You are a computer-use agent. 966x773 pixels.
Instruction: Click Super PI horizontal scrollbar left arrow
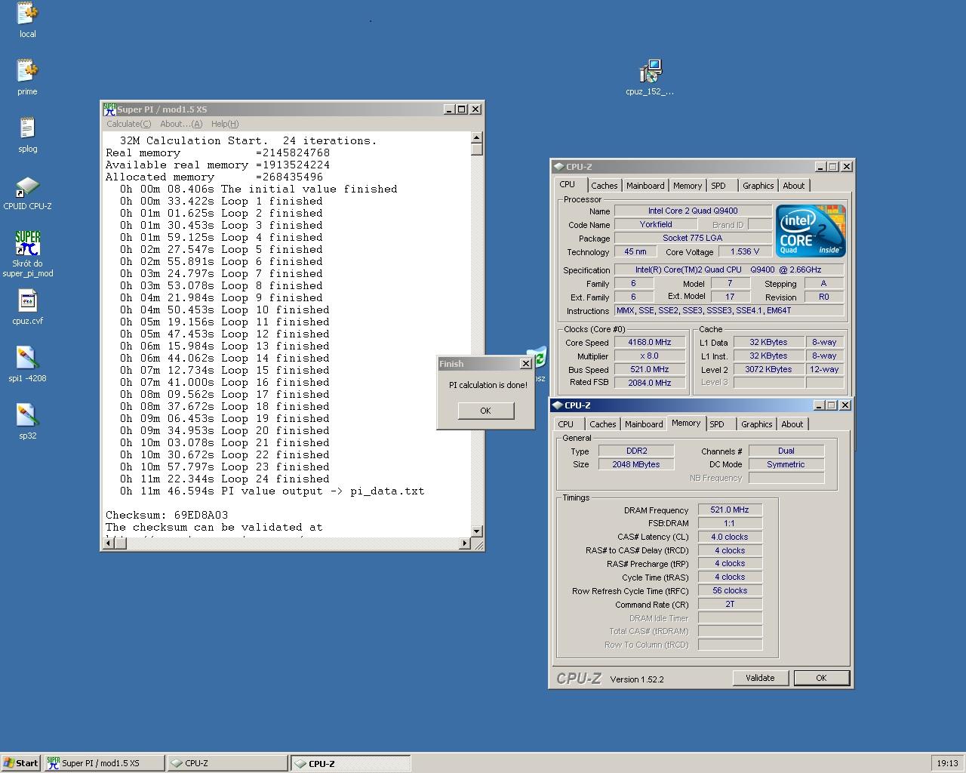tap(109, 543)
